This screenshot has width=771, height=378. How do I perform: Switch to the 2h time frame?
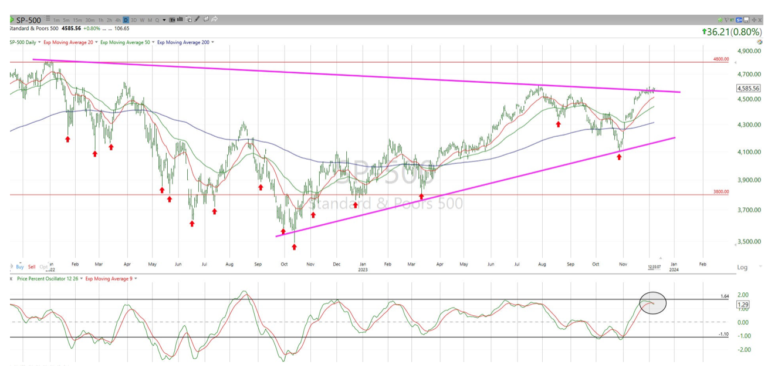pos(109,20)
